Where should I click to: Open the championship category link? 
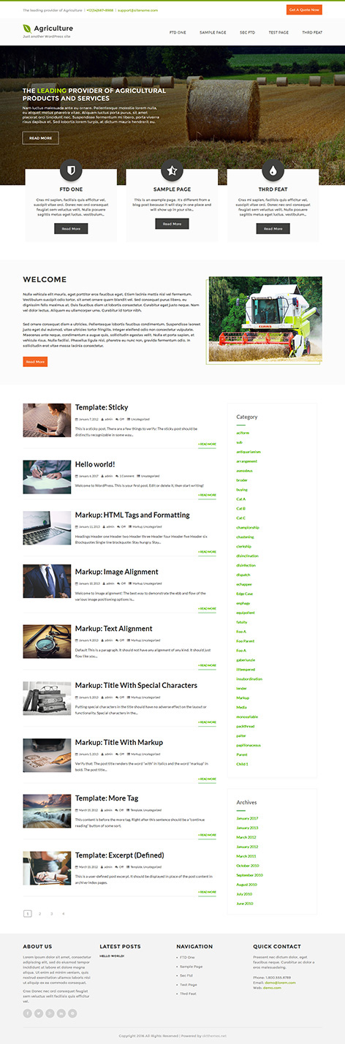click(248, 527)
